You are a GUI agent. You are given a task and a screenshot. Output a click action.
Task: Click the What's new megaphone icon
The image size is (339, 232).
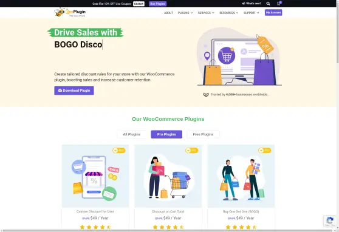pos(244,4)
